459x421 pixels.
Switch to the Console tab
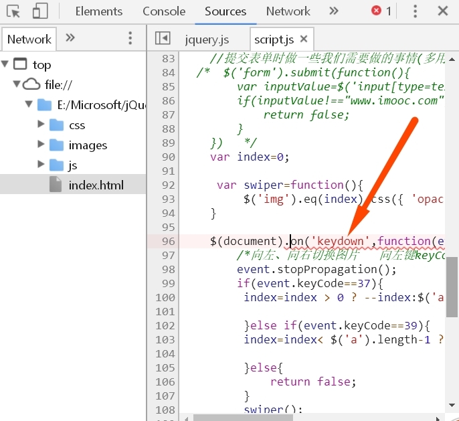click(x=164, y=11)
